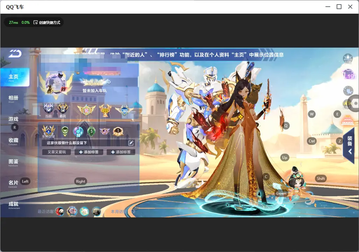This screenshot has width=359, height=252.
Task: Open the fourth recent visitor avatar
Action: (x=96, y=211)
